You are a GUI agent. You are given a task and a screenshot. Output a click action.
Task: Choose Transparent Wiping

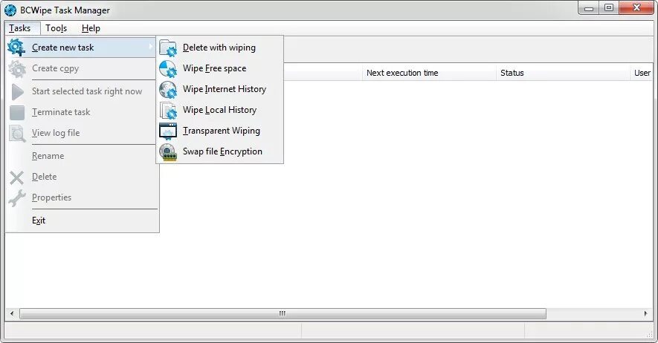click(x=220, y=131)
